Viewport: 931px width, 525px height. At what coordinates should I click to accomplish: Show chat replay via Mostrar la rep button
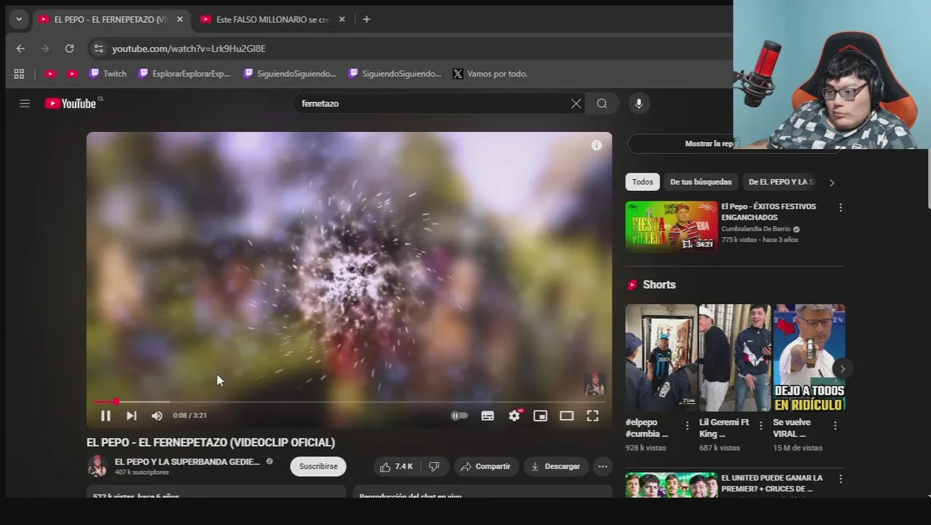pos(709,144)
